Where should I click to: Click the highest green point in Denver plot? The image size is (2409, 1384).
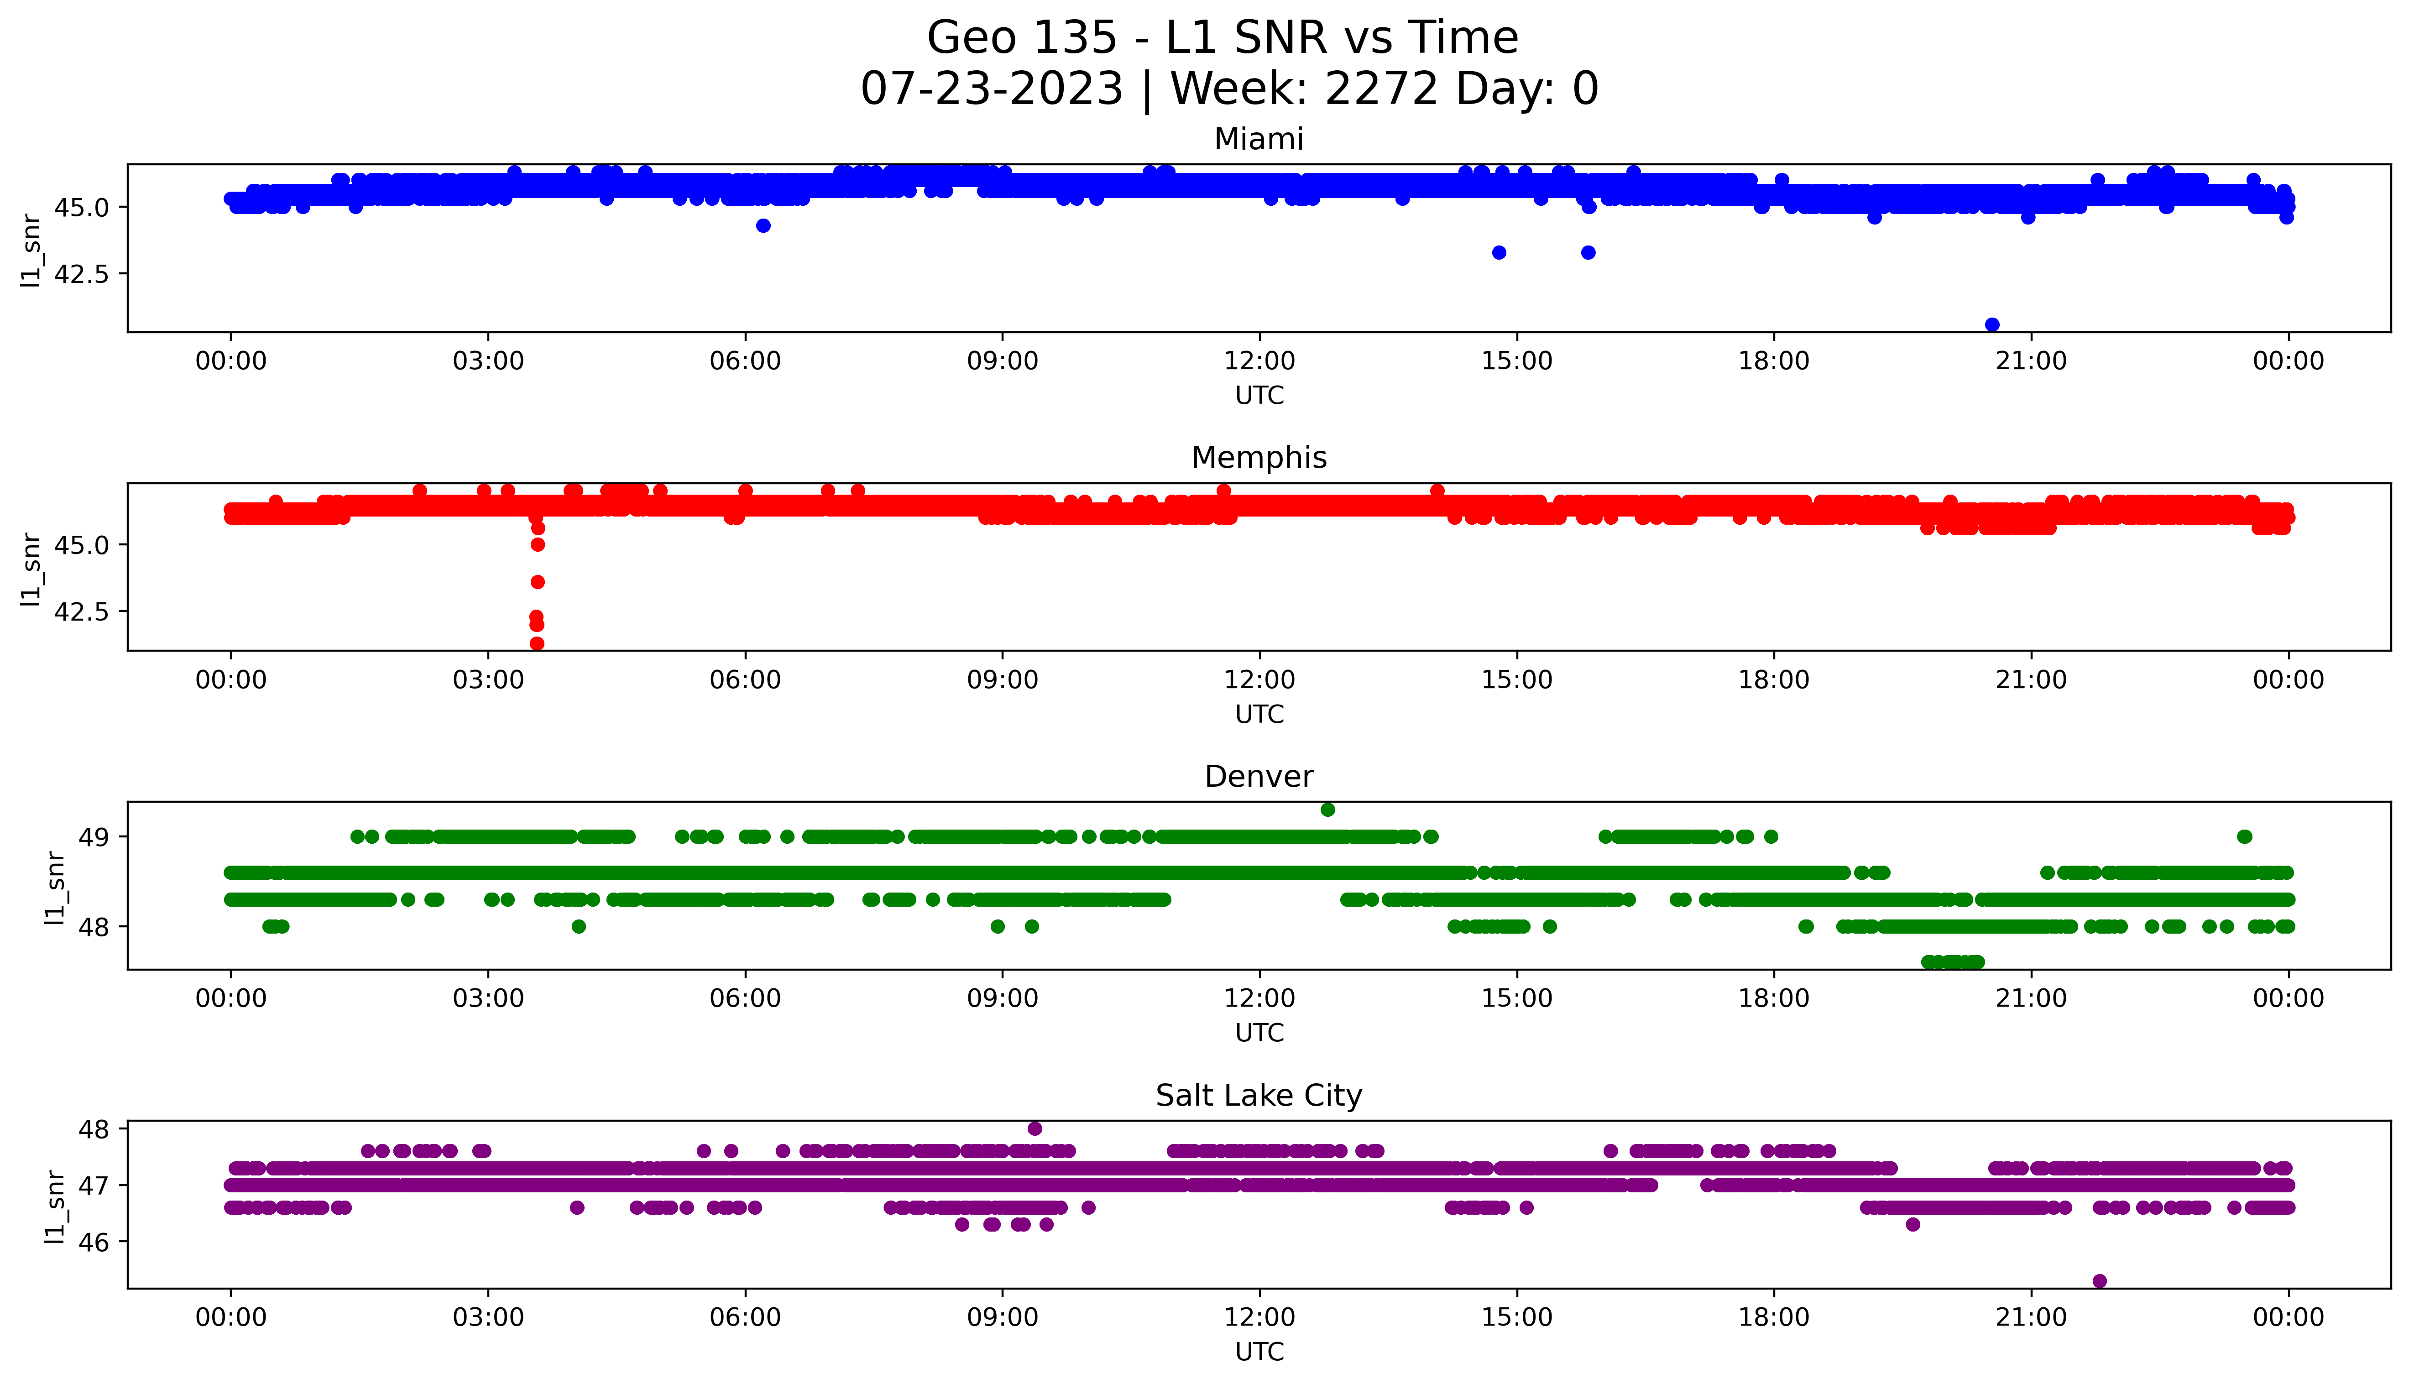[1327, 810]
